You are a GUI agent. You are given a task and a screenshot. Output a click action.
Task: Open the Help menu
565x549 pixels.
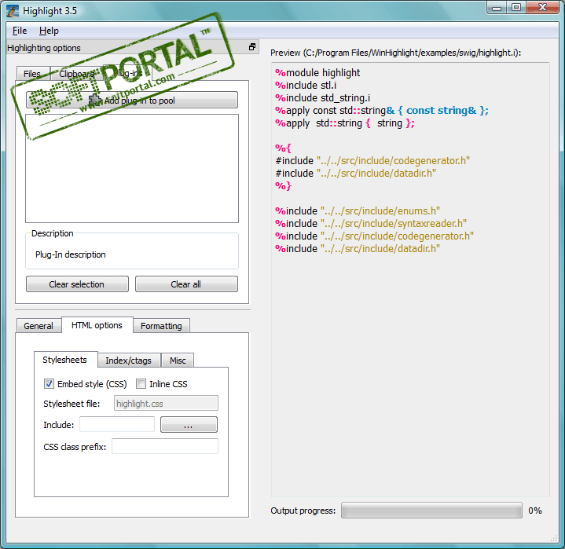pos(49,31)
